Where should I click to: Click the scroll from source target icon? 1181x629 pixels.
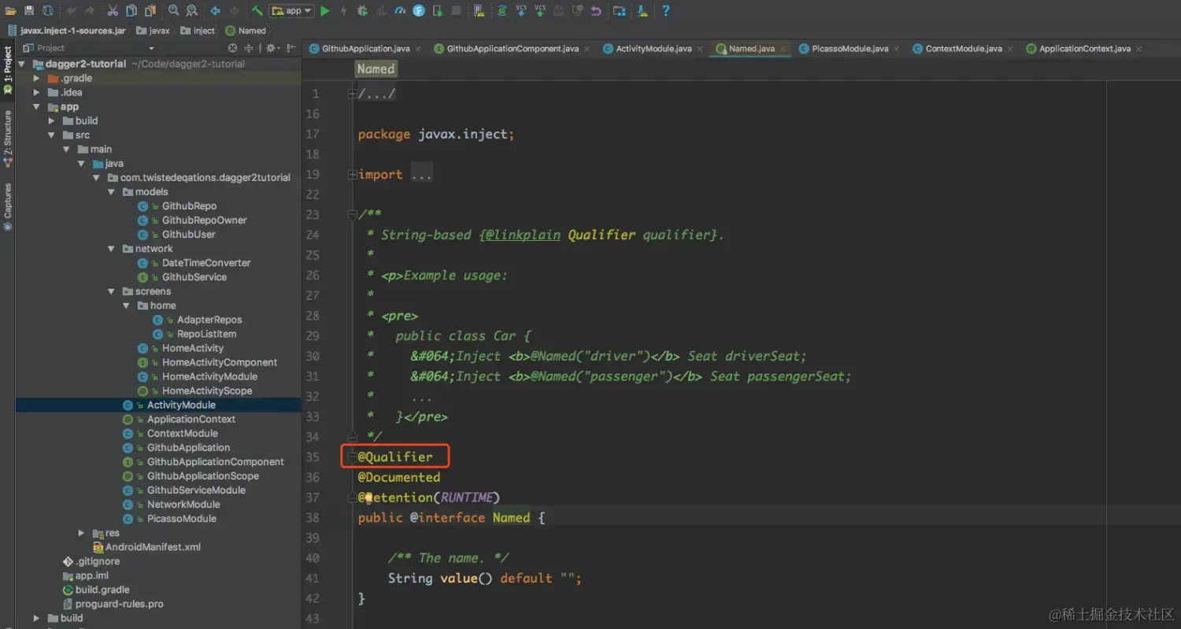point(232,48)
